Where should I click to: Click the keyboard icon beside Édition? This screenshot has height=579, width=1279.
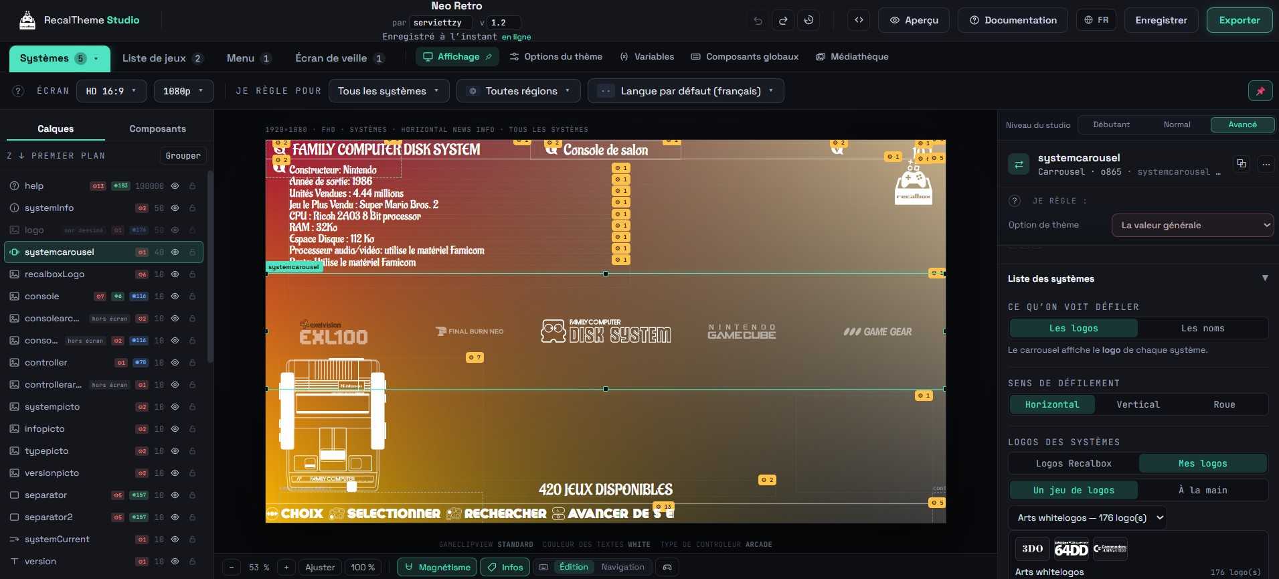(x=543, y=567)
